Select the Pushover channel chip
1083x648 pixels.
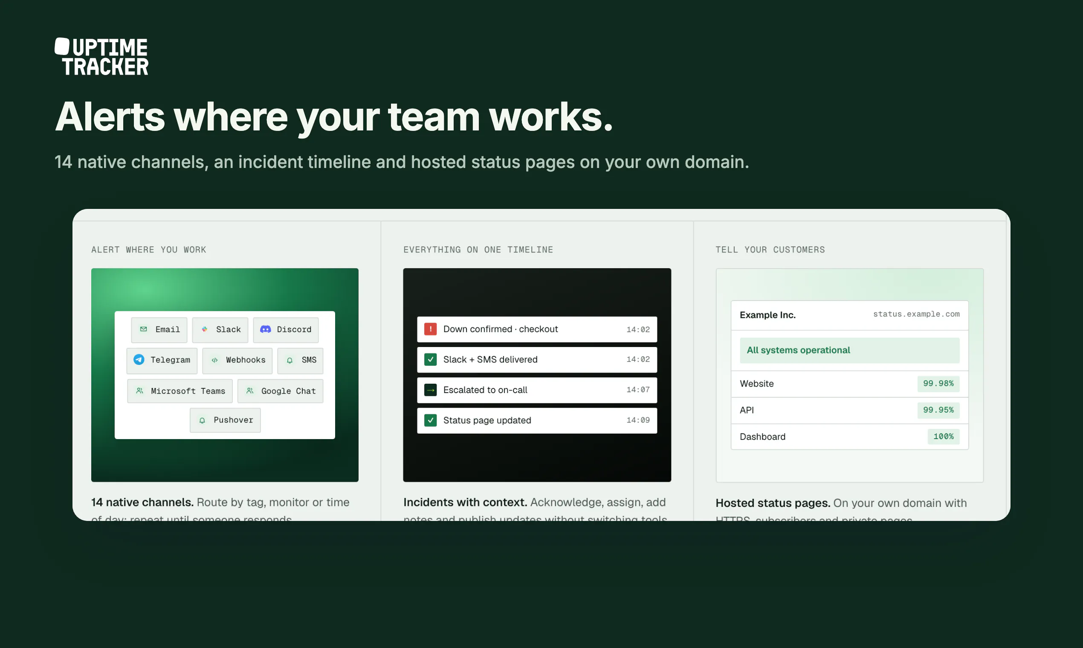click(x=225, y=420)
